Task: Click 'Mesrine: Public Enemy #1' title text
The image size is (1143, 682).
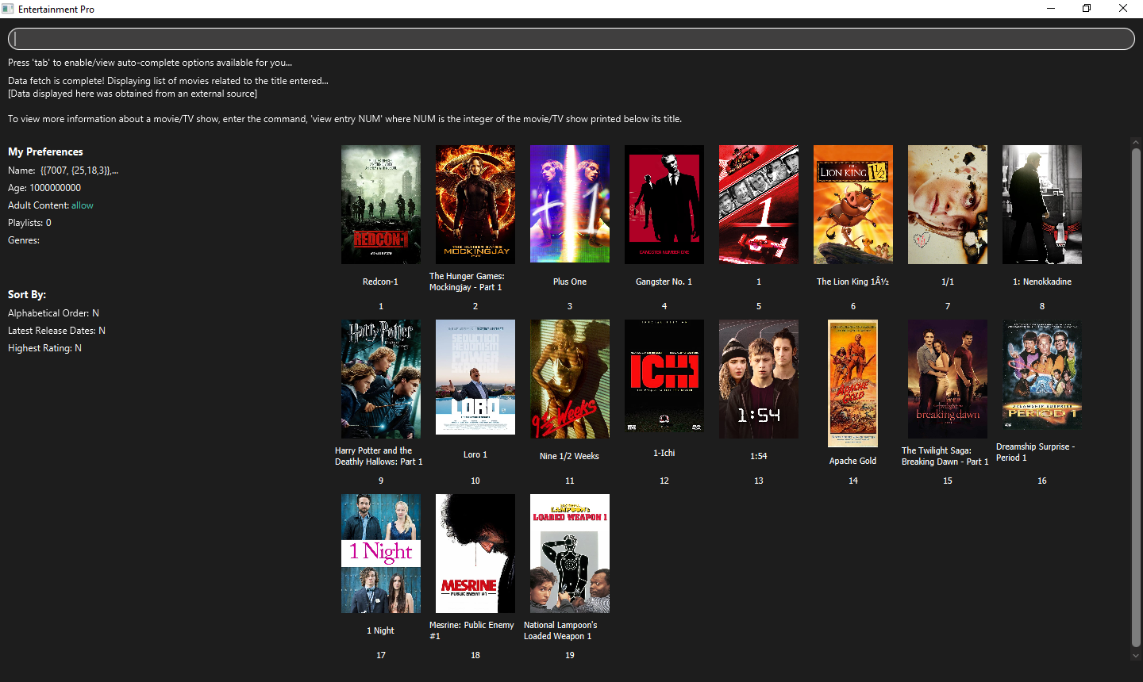Action: [x=472, y=630]
